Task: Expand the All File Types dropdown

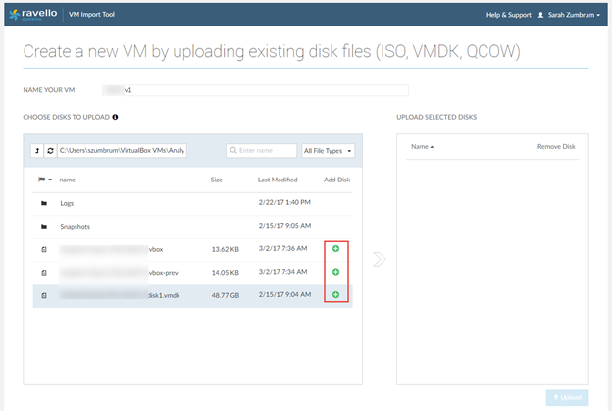Action: pyautogui.click(x=328, y=151)
